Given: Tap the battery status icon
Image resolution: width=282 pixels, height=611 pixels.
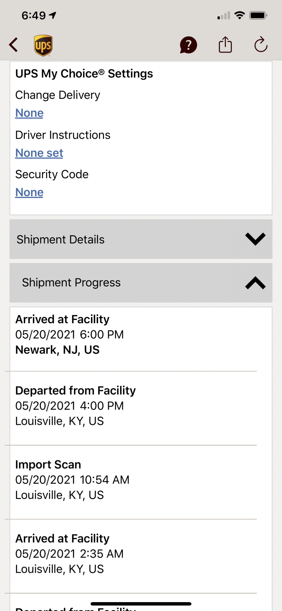Looking at the screenshot, I should tap(258, 15).
